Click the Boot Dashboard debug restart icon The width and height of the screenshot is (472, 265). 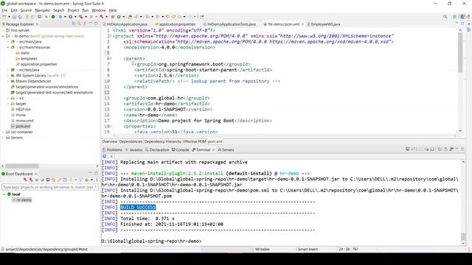[x=31, y=180]
